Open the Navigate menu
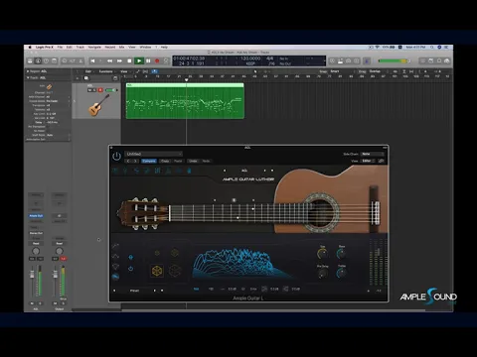This screenshot has width=477, height=357. [94, 48]
